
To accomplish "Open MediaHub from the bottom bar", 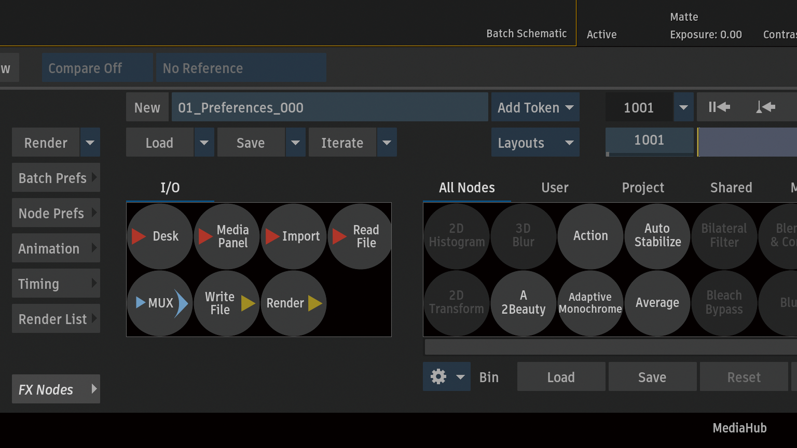I will (739, 428).
